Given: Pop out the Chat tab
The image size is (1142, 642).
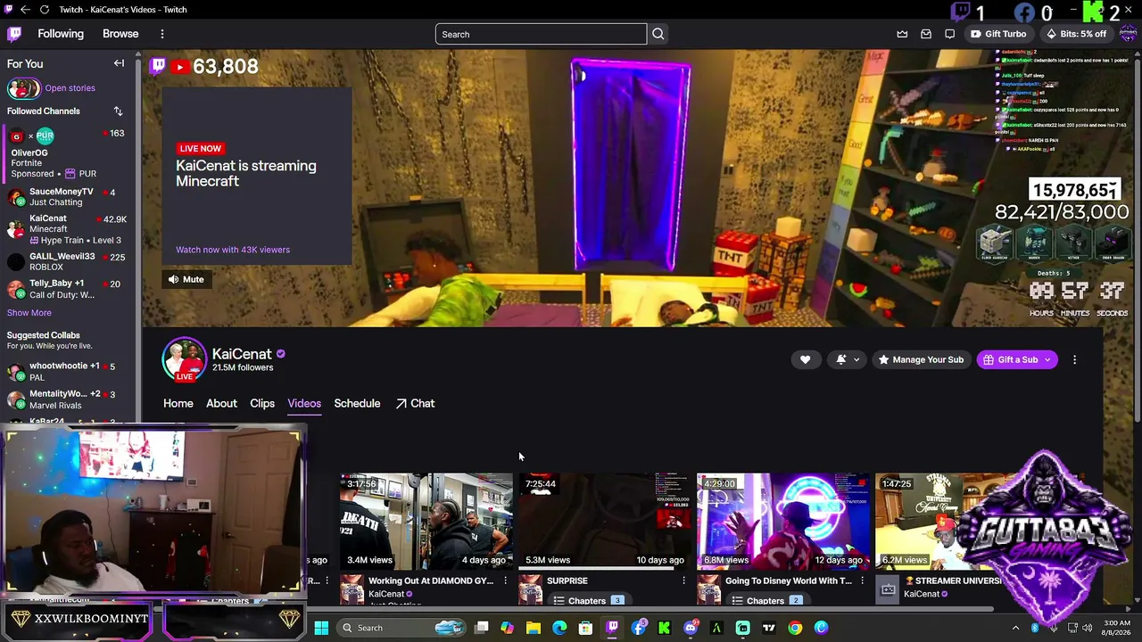Looking at the screenshot, I should coord(415,403).
